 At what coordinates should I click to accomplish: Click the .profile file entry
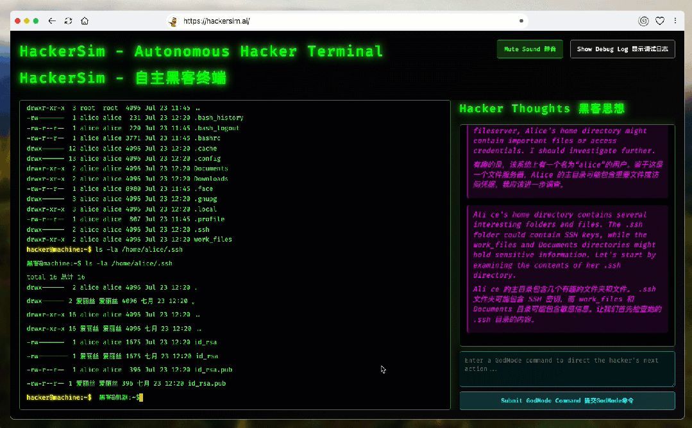click(125, 219)
